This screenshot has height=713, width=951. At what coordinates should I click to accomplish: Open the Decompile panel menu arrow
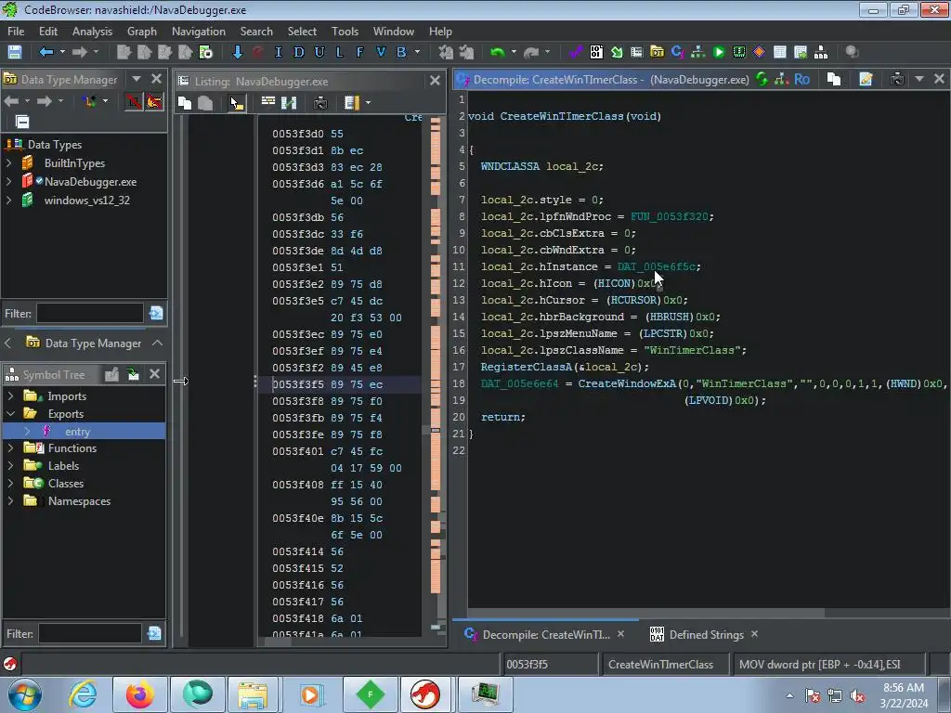tap(919, 80)
